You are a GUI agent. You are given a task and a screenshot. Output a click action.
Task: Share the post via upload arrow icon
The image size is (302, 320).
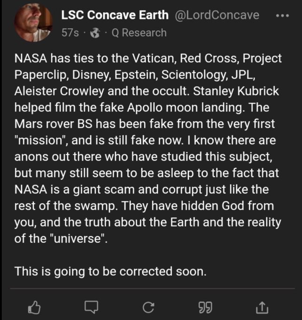coord(259,308)
